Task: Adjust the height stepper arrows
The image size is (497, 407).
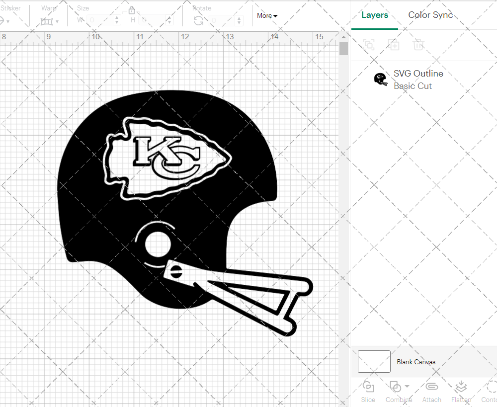Action: 169,20
